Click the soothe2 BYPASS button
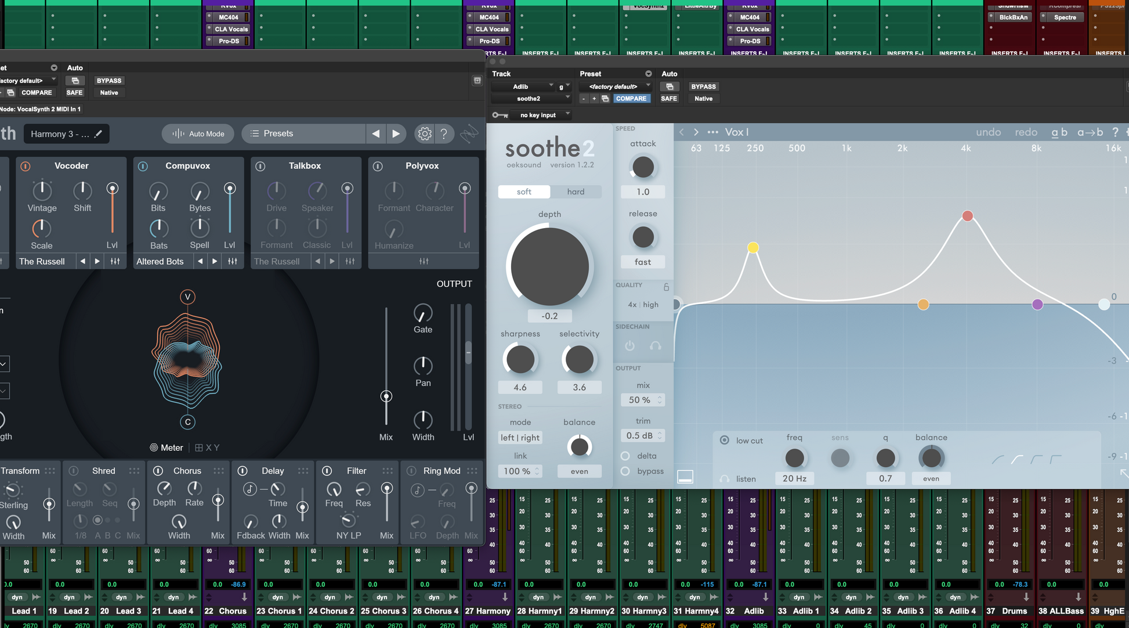Image resolution: width=1129 pixels, height=628 pixels. tap(703, 86)
